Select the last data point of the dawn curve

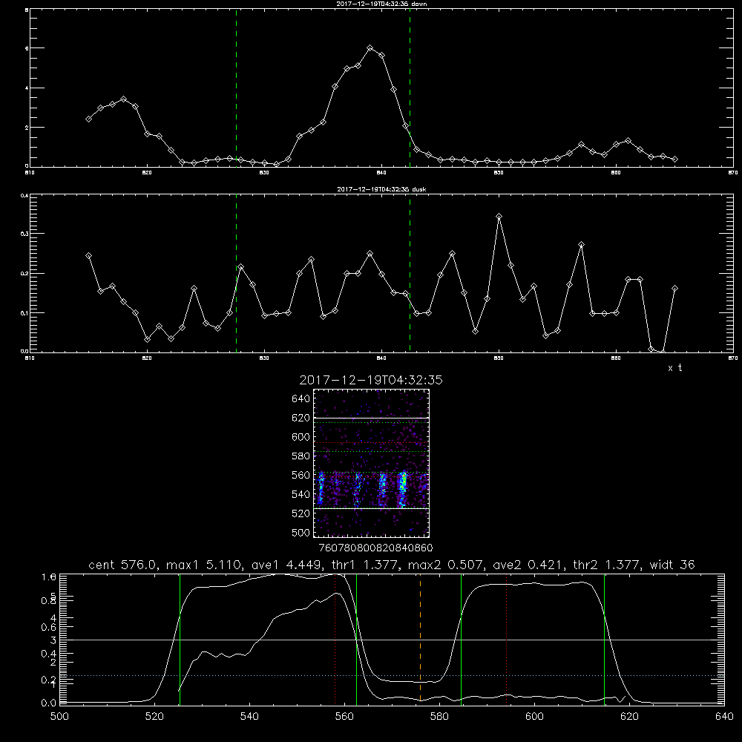(x=674, y=160)
